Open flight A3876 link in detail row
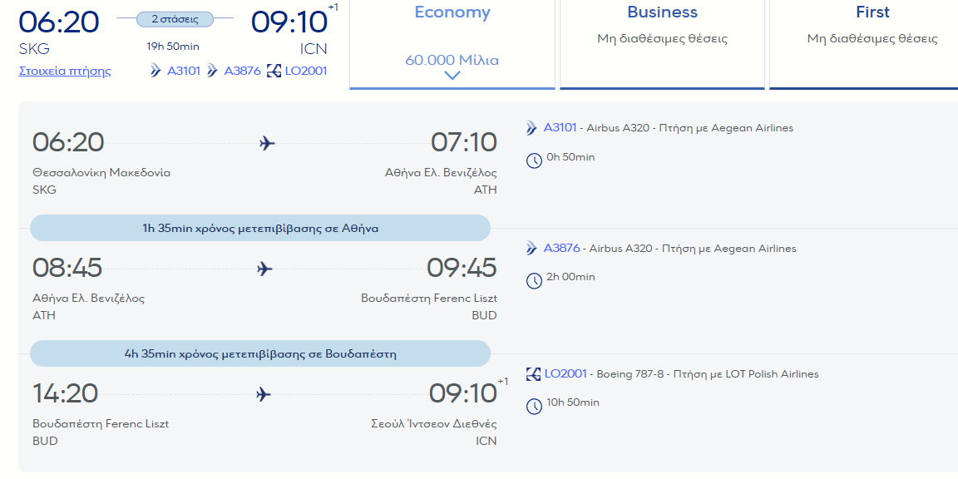Image resolution: width=958 pixels, height=479 pixels. click(561, 249)
